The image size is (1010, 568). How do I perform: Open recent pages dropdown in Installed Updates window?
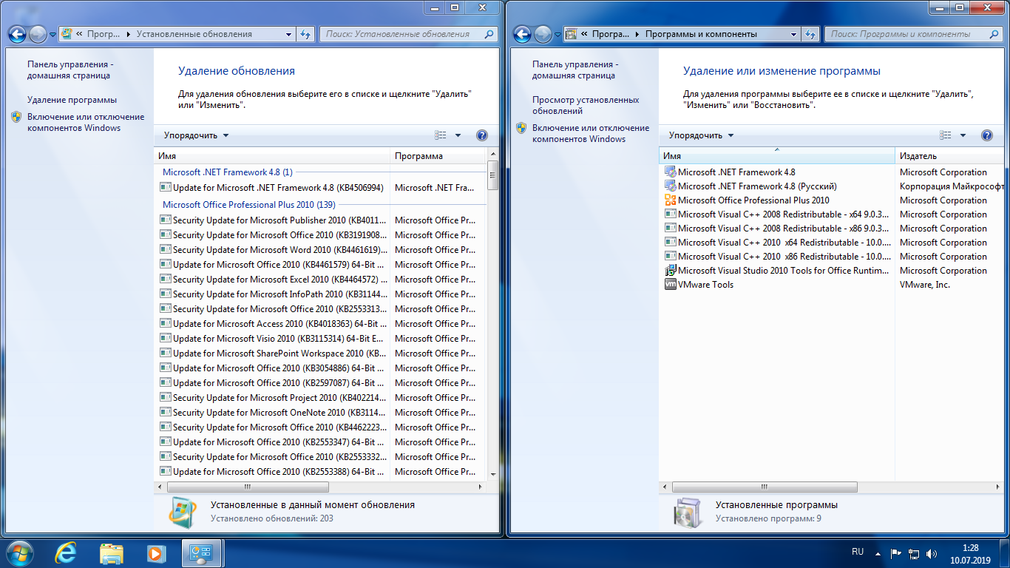coord(53,35)
